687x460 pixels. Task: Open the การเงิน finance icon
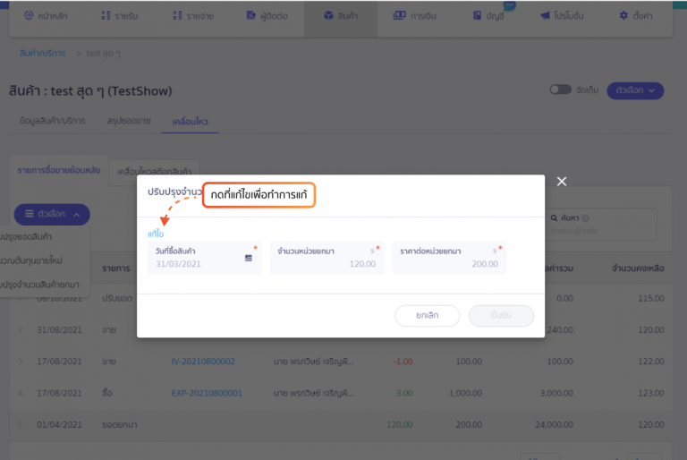(399, 16)
